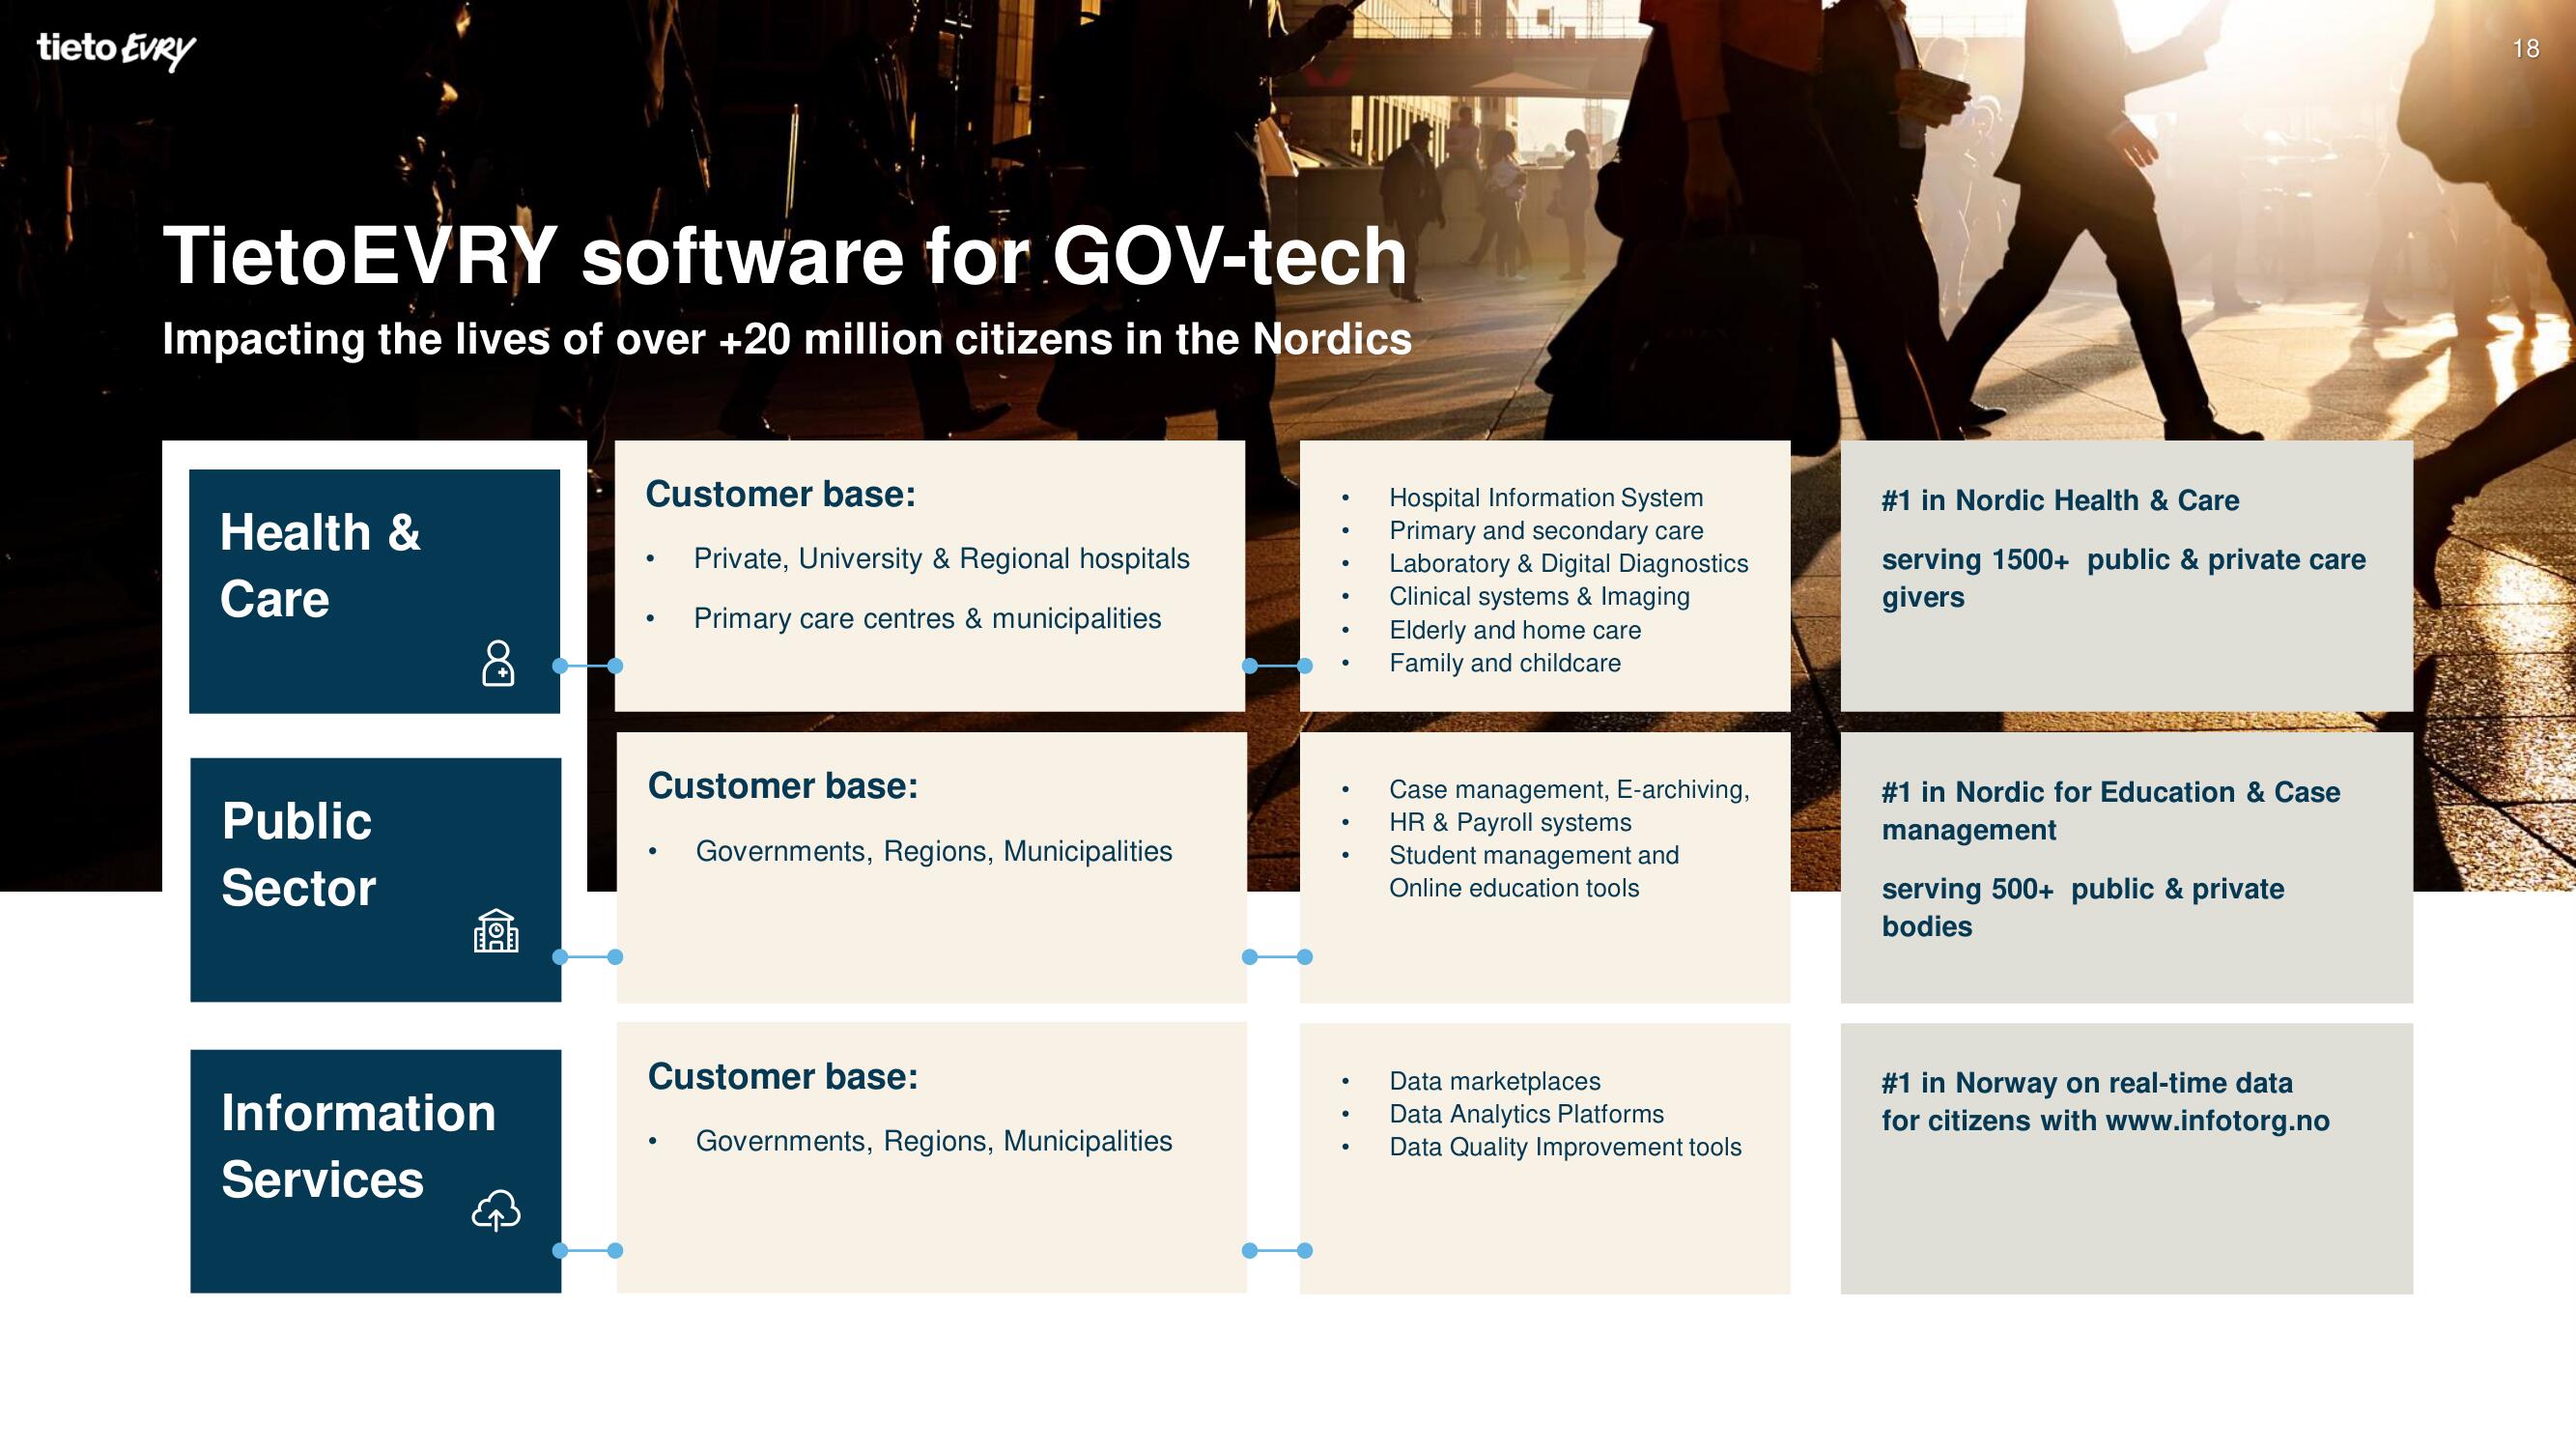
Task: Click 'Case management, E-archiving,' bullet
Action: [x=1569, y=790]
